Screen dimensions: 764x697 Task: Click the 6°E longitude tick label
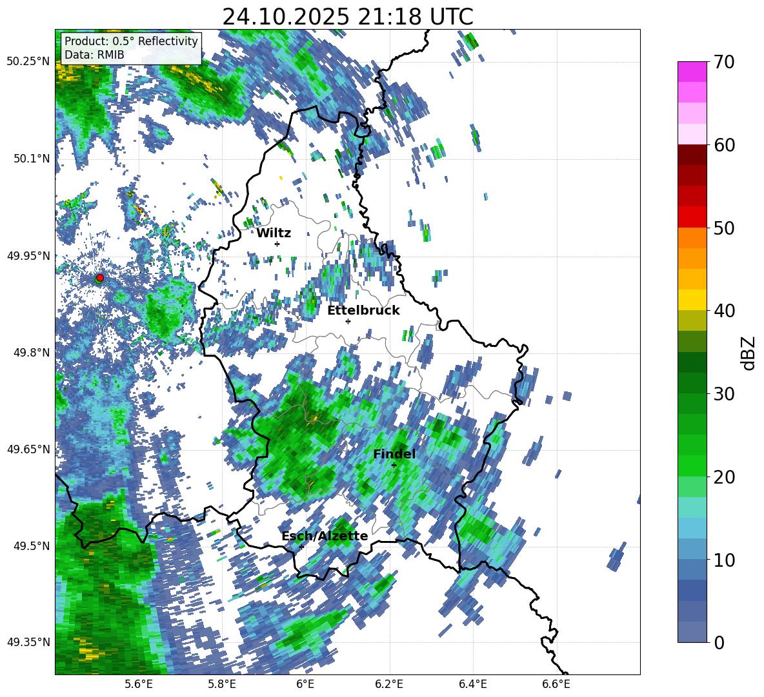305,685
